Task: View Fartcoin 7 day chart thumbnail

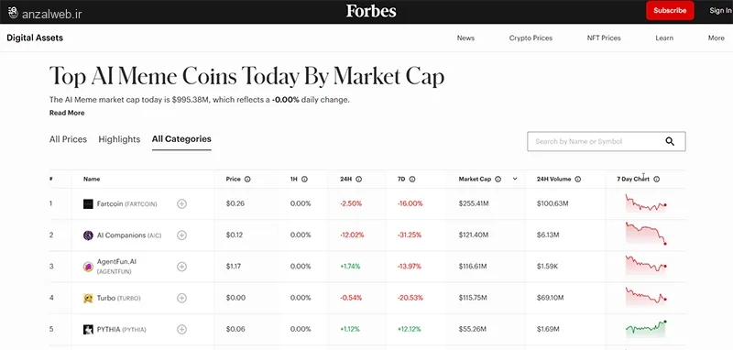Action: pyautogui.click(x=646, y=203)
